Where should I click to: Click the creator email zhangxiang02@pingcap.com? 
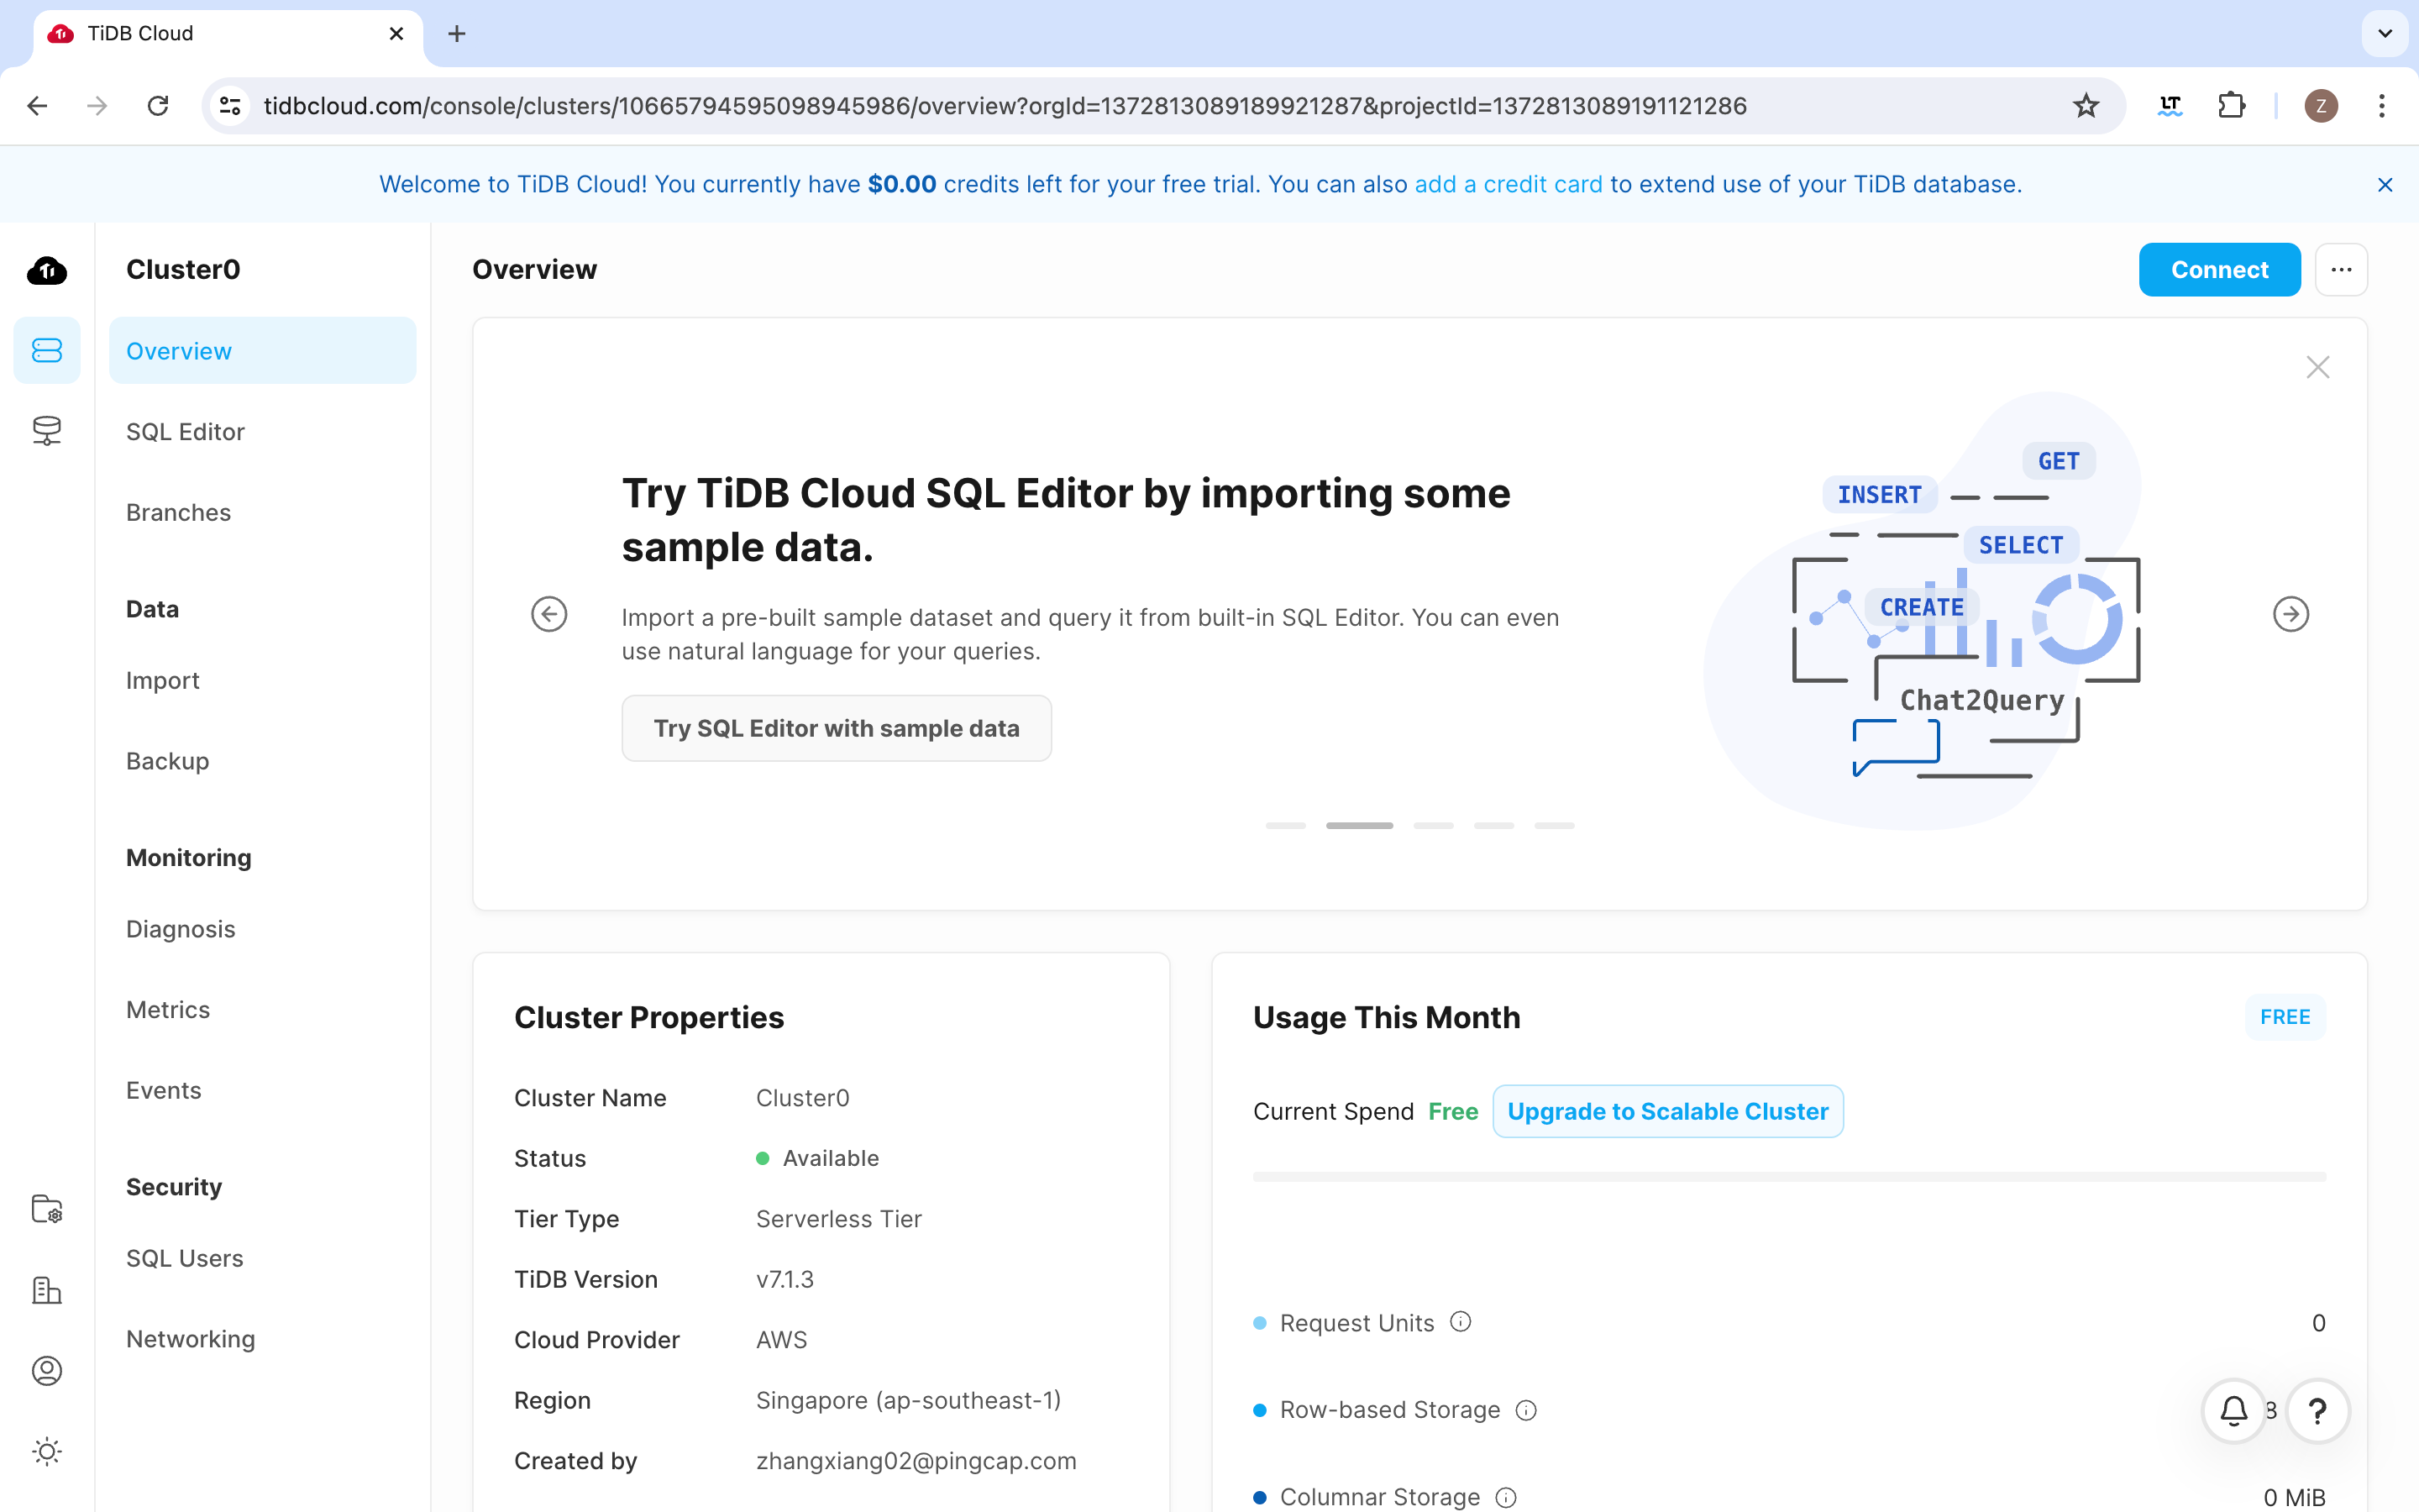point(916,1461)
